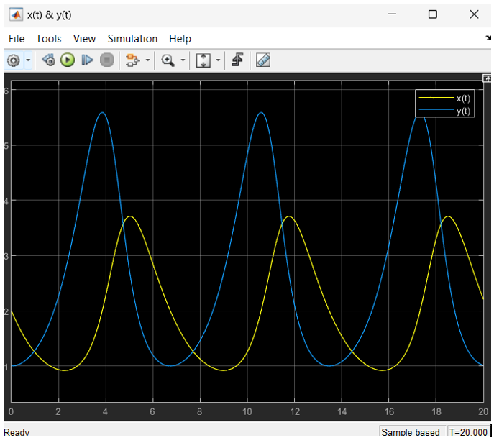Expand the axes scaling options dropdown arrow

pos(217,60)
